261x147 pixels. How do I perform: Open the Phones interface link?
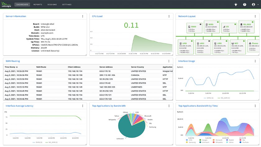pos(255,43)
